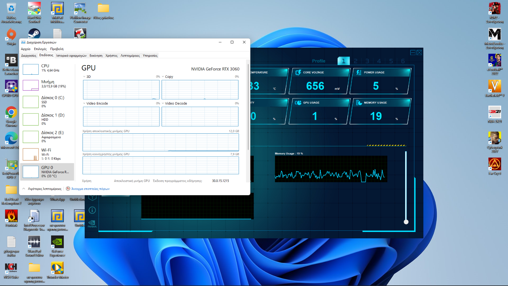Screen dimensions: 508x286
Task: Select Wi-Fi performance item
Action: tap(48, 154)
